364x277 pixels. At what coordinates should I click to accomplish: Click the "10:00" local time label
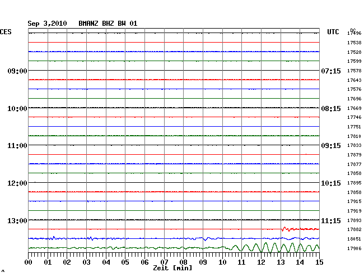pyautogui.click(x=17, y=109)
